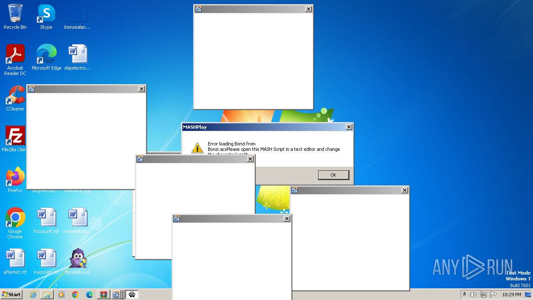Image resolution: width=533 pixels, height=300 pixels.
Task: Select the CCleaner desktop shortcut
Action: pyautogui.click(x=15, y=98)
